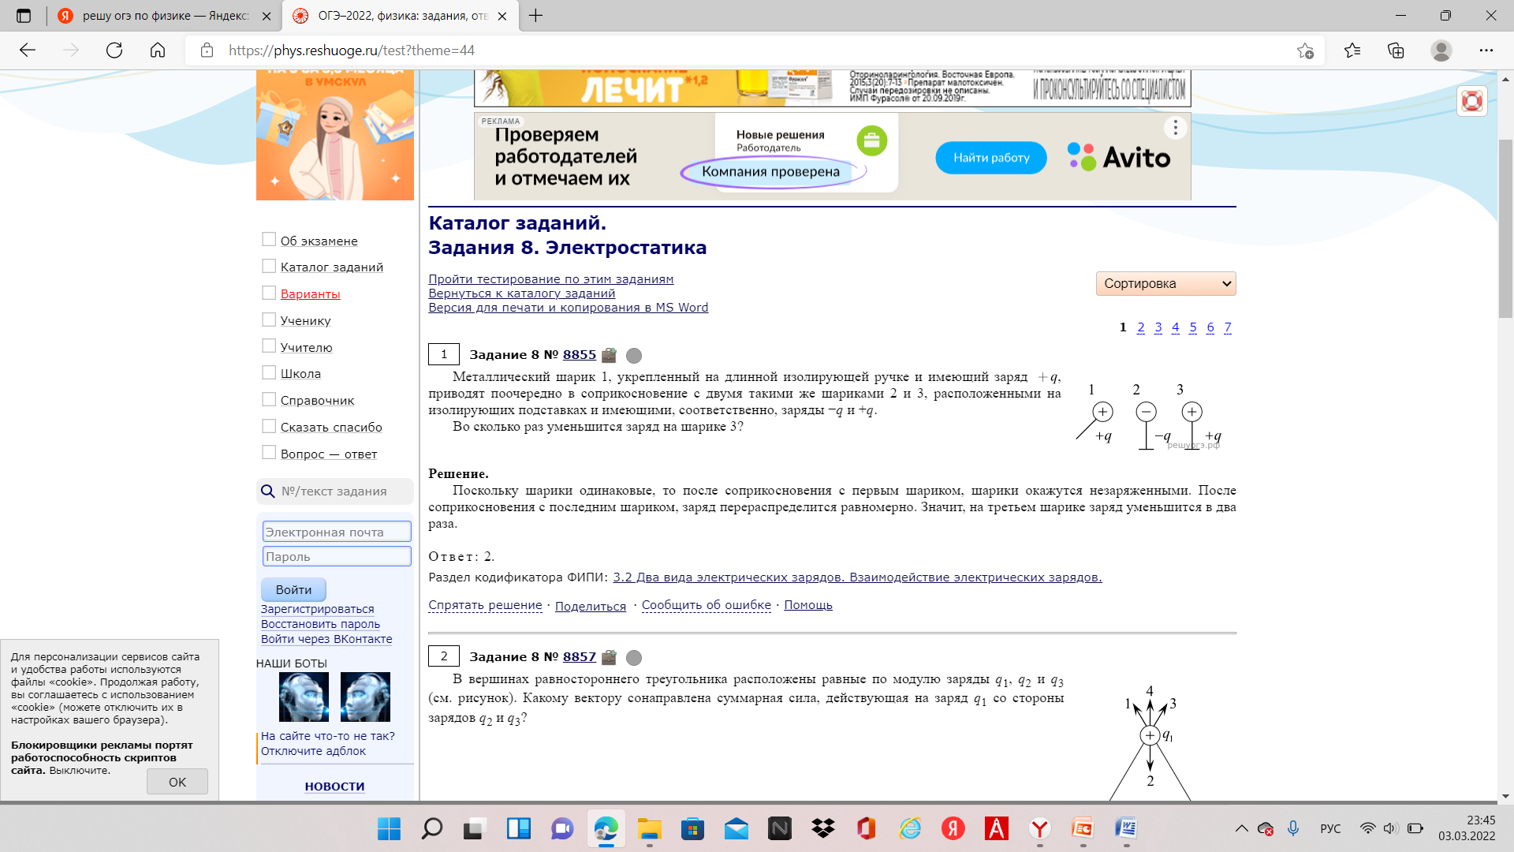Hide solution via Спрятать решение
The height and width of the screenshot is (852, 1514).
[x=485, y=605]
